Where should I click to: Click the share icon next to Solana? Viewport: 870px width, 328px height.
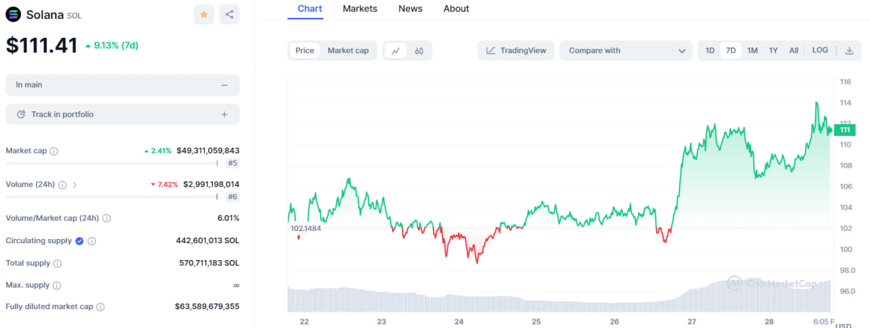click(x=229, y=14)
